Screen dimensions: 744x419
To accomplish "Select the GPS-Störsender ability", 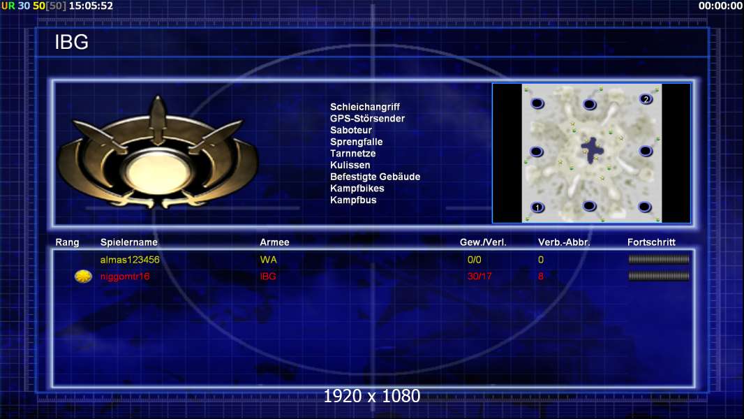I will click(x=367, y=119).
